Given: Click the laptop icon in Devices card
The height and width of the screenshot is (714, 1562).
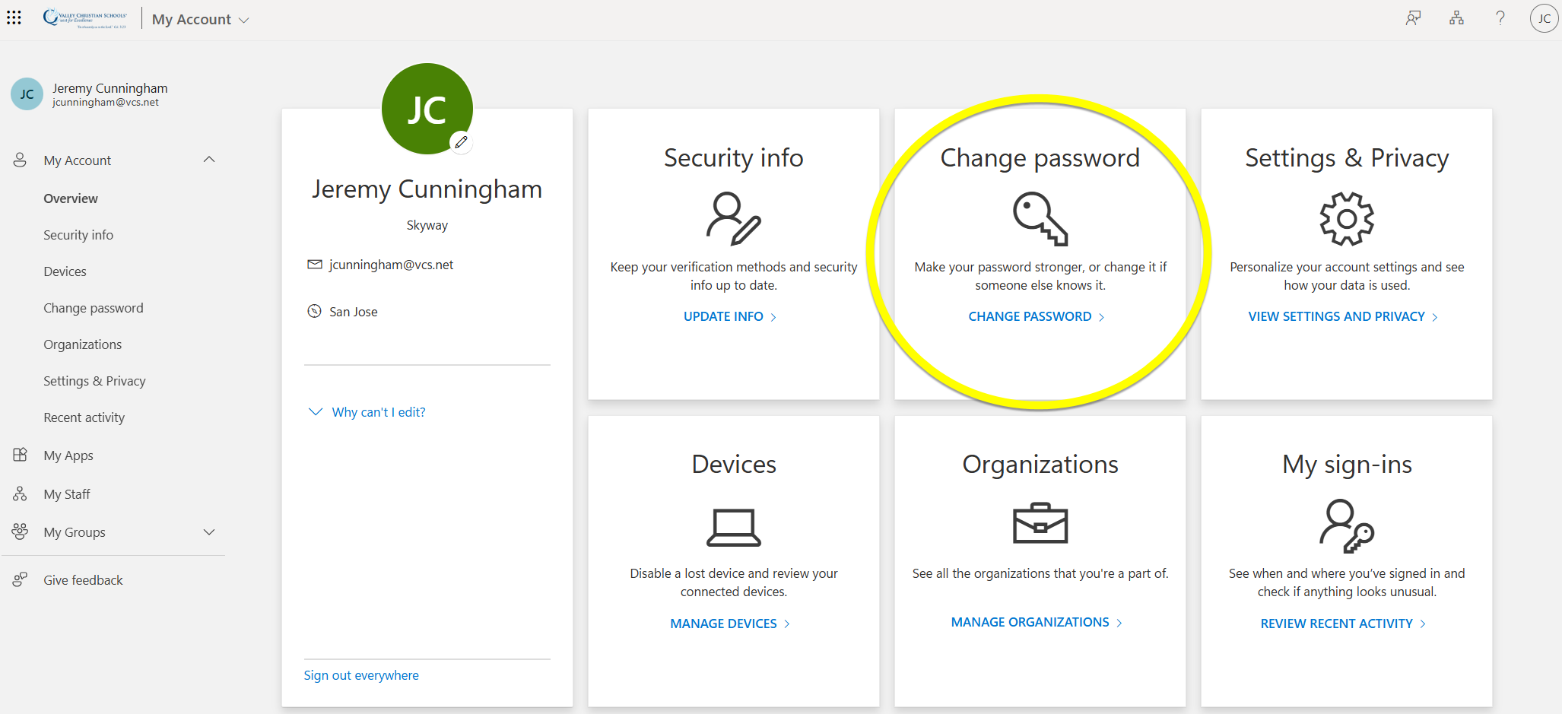Looking at the screenshot, I should pos(733,527).
